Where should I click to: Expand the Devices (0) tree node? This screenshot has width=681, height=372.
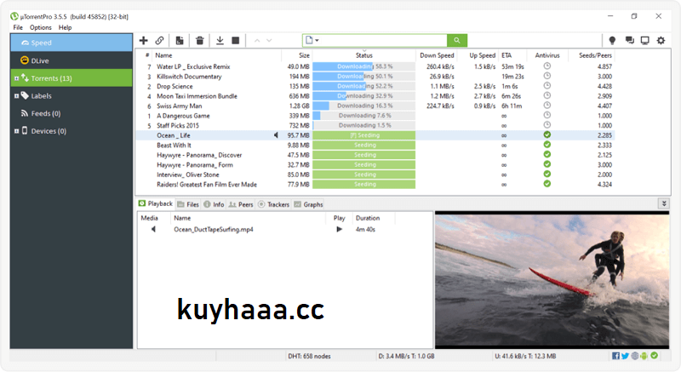click(16, 131)
